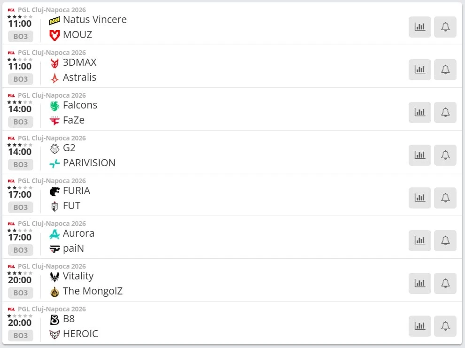The image size is (465, 348).
Task: Open stats for 3DMAX vs Astralis
Action: 419,70
